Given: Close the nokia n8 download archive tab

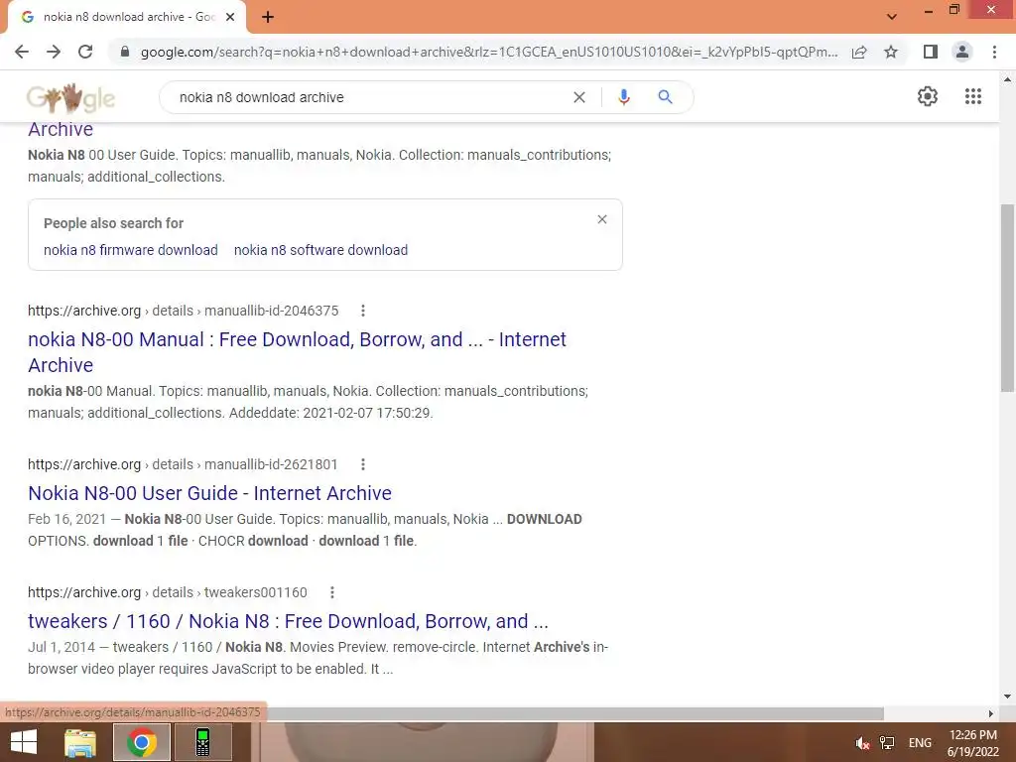Looking at the screenshot, I should click(230, 17).
